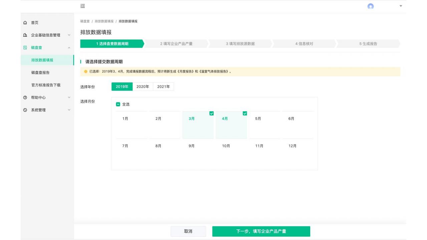Click the 企业基础信息管理 building icon
This screenshot has width=427, height=240.
click(x=26, y=35)
